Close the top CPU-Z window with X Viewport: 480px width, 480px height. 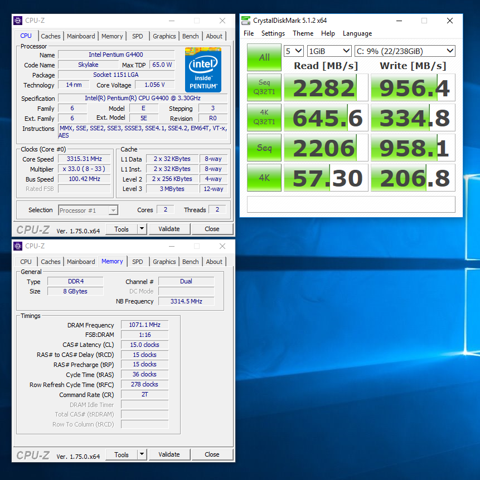(222, 21)
